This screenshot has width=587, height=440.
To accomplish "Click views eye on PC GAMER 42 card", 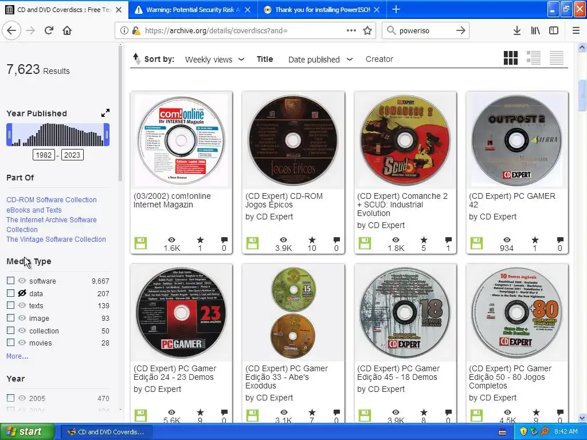I will tap(507, 240).
